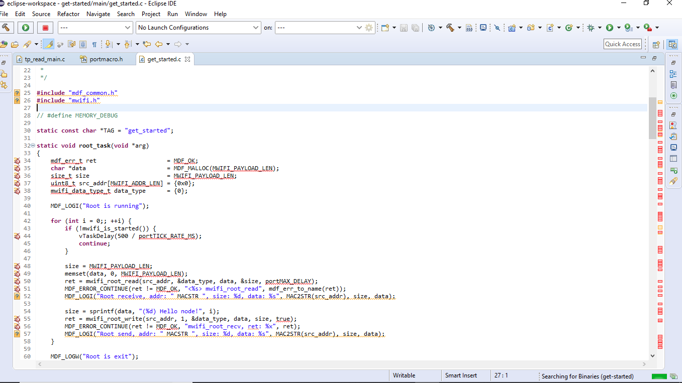Open the Project menu
This screenshot has height=383, width=682.
pos(151,14)
